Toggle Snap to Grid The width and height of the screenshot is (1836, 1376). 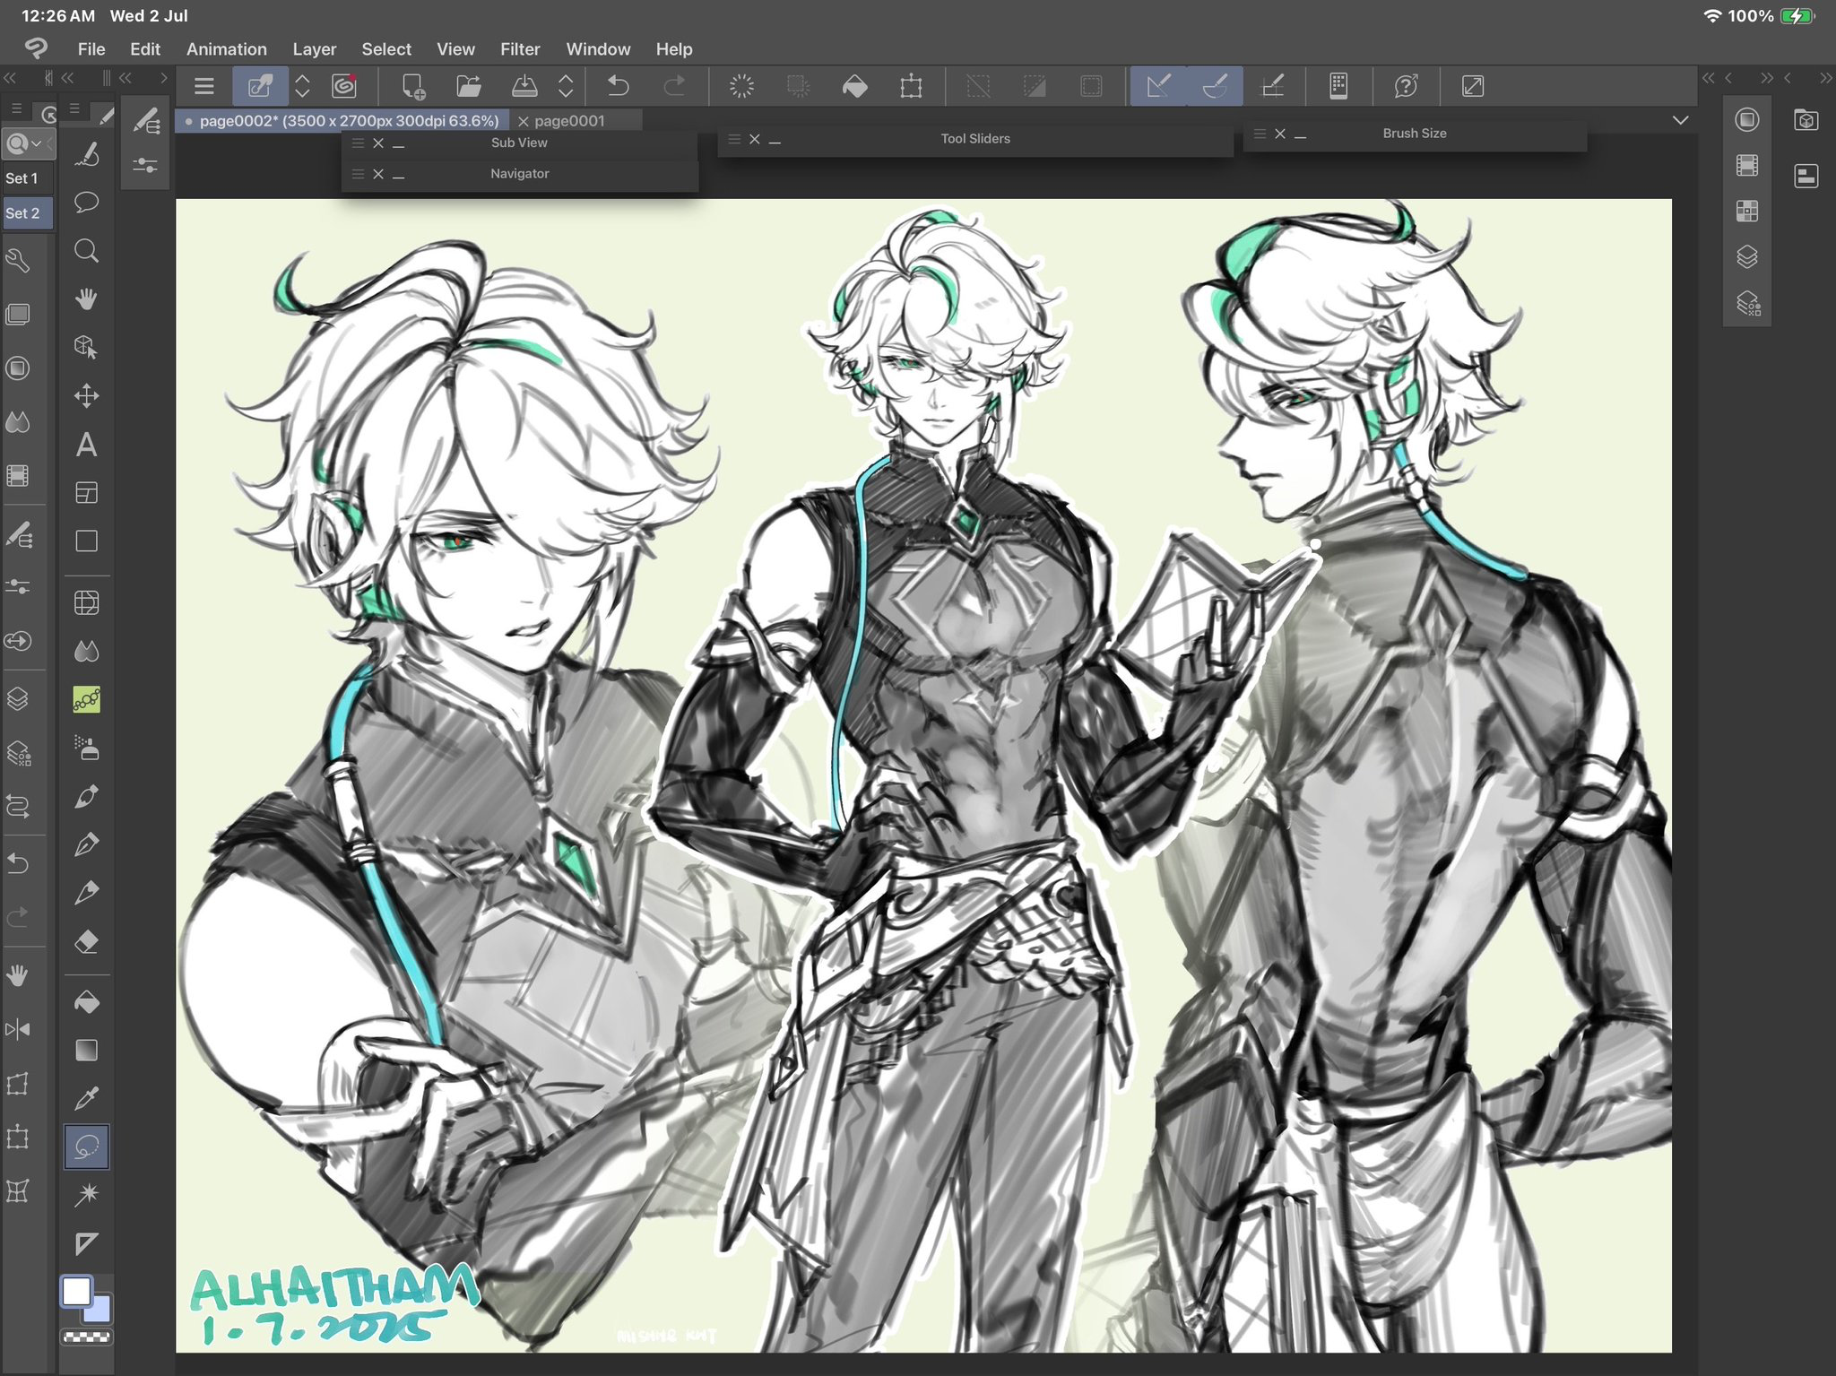tap(1273, 86)
